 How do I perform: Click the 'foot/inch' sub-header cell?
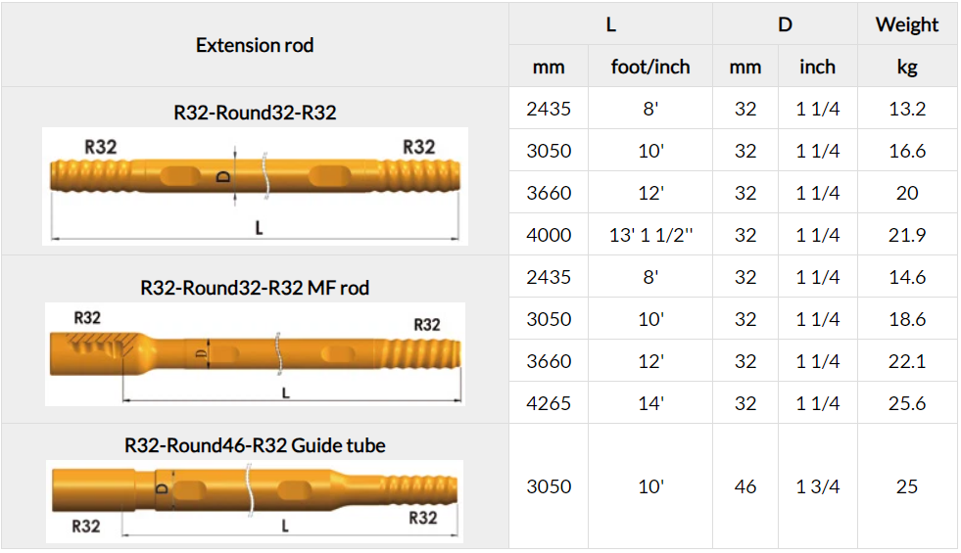[650, 67]
